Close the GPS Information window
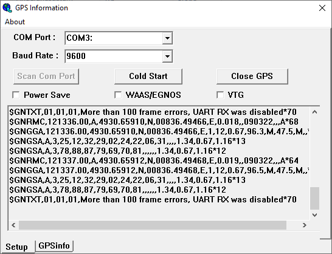The height and width of the screenshot is (254, 332). click(322, 8)
